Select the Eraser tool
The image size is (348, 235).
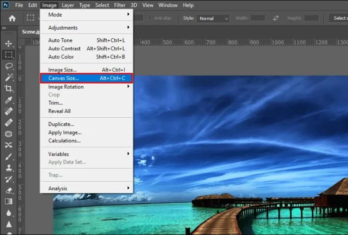[x=9, y=190]
